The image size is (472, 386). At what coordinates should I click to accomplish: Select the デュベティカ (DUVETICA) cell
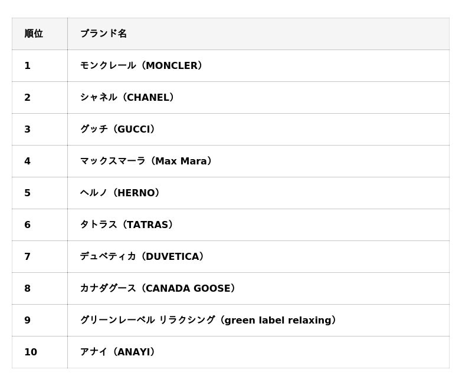142,256
